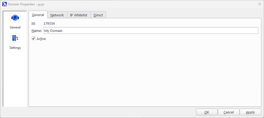264x118 pixels.
Task: Click the Id label text
Action: tap(33, 24)
